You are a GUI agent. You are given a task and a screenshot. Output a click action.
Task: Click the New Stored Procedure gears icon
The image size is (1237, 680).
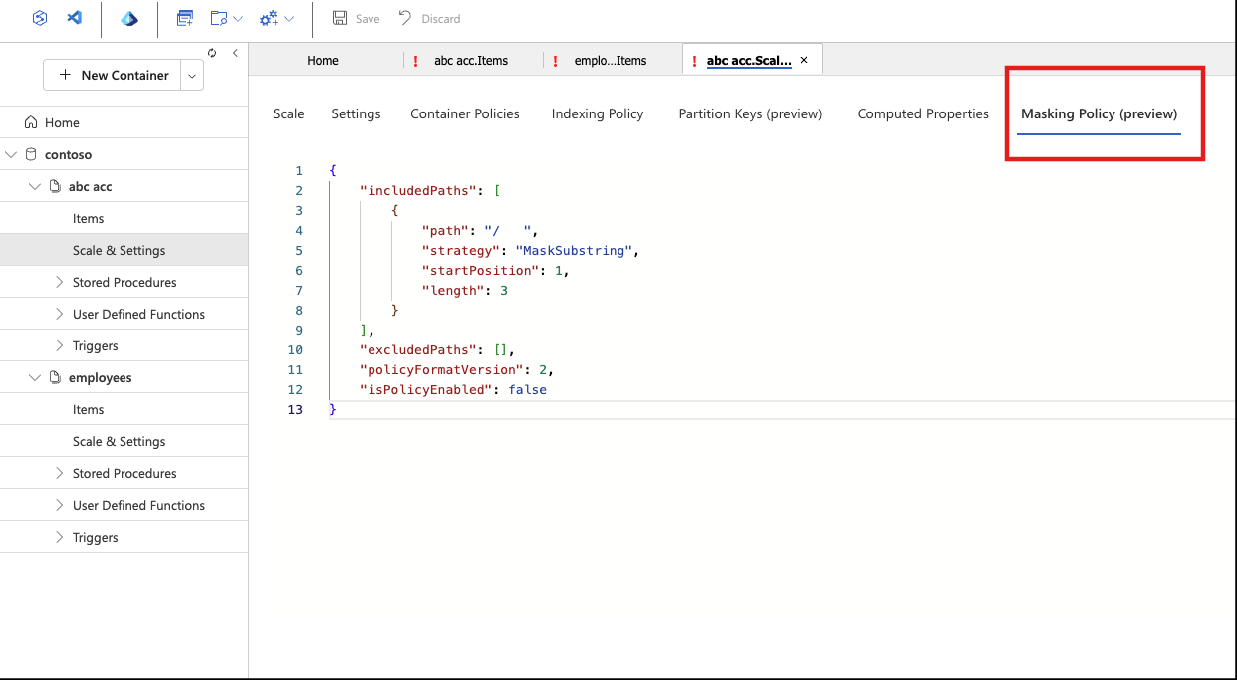coord(268,18)
